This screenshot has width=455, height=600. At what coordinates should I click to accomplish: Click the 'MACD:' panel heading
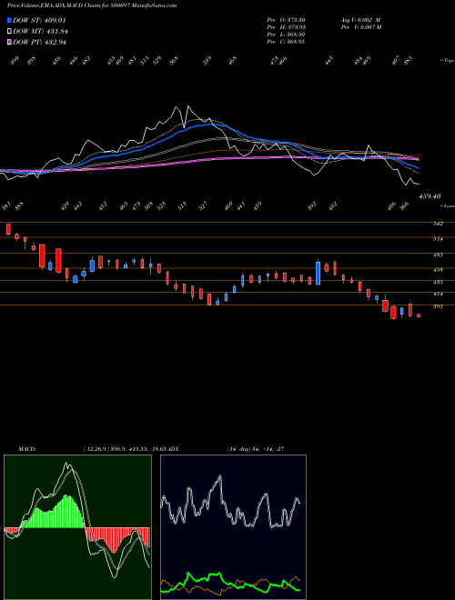(27, 449)
